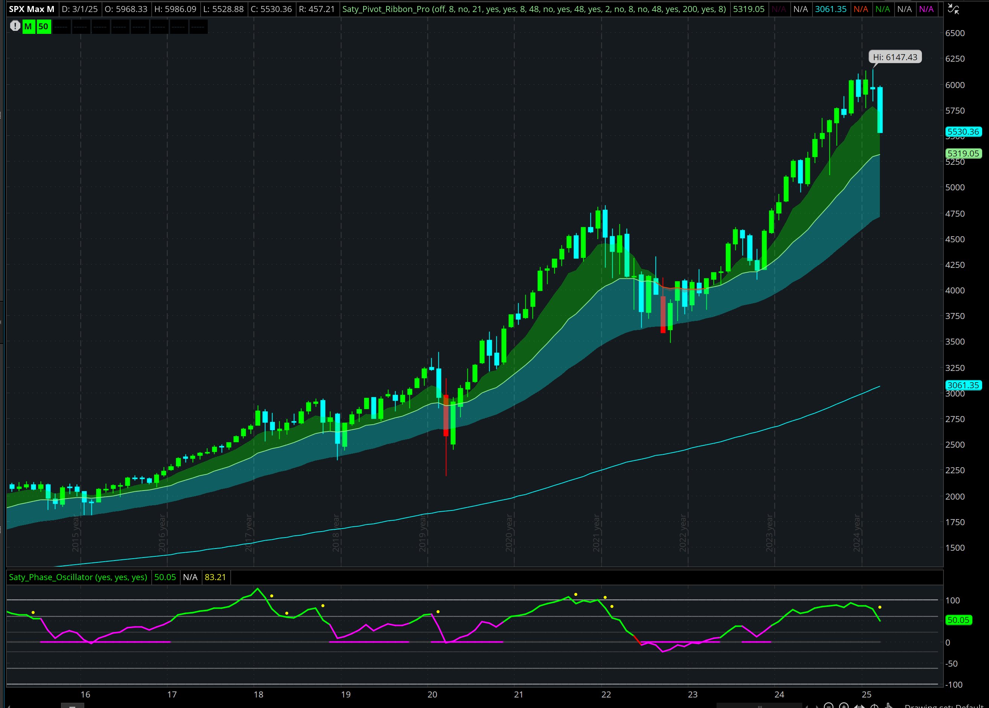
Task: Zoom out the chart with minus magnifier
Action: click(829, 706)
